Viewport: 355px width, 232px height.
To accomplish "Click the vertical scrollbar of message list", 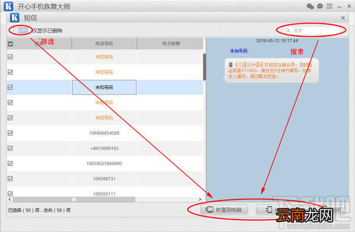I will [x=205, y=67].
